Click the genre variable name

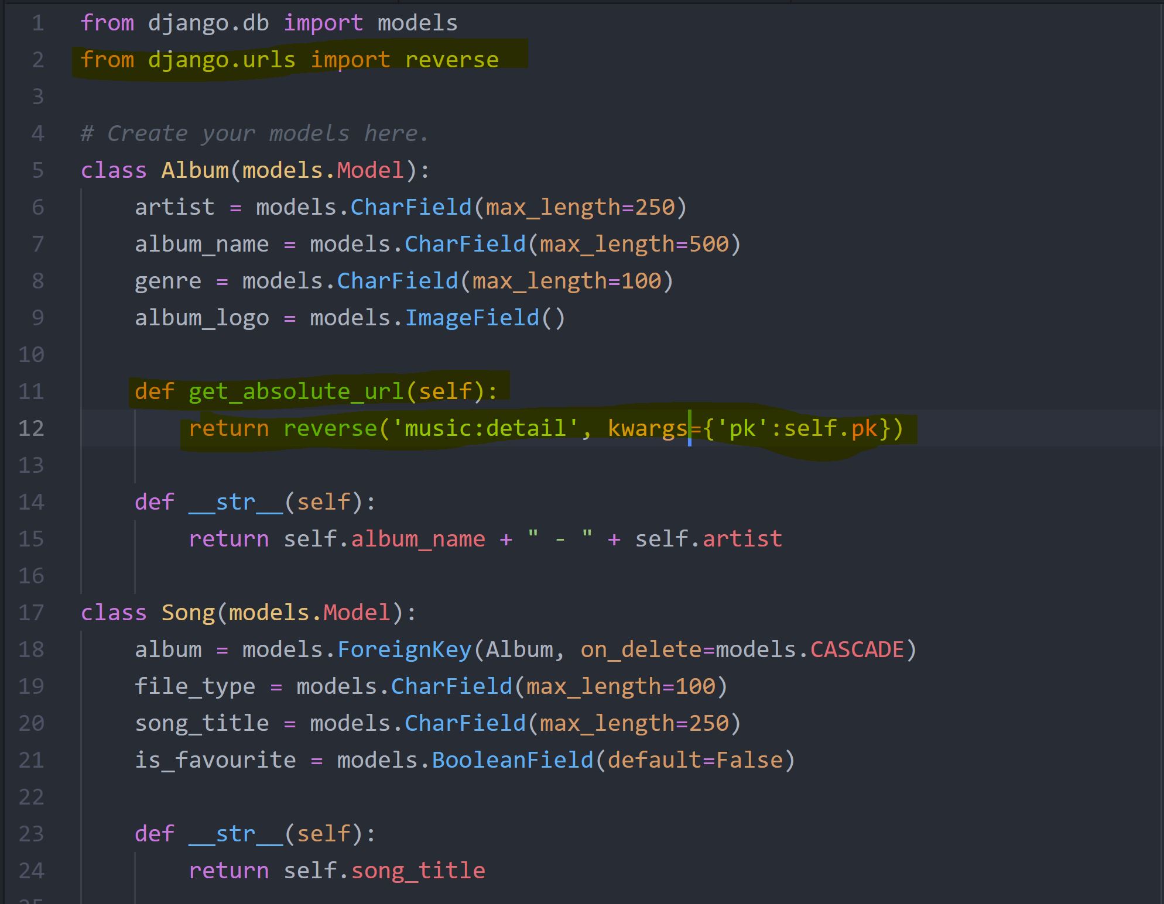tap(167, 281)
